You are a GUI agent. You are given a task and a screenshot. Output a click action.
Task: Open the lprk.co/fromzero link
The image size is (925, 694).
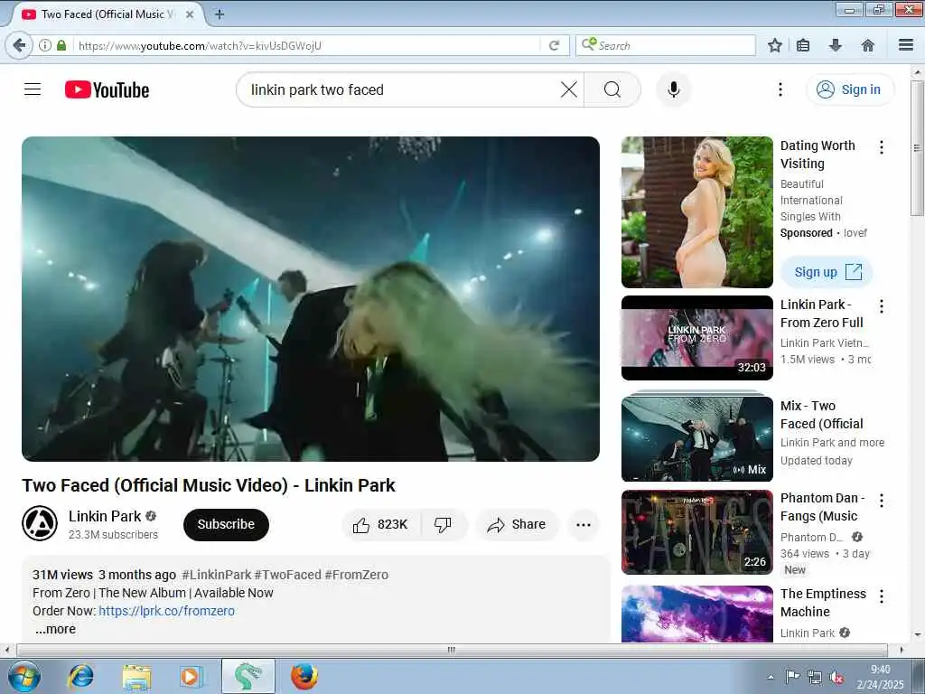(x=166, y=611)
